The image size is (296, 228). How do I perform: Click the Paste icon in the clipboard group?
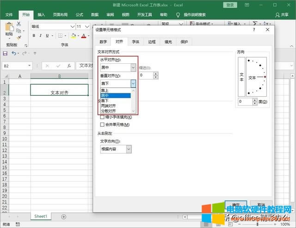[x=9, y=28]
